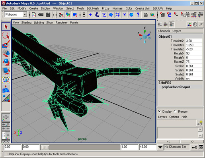The width and height of the screenshot is (205, 158).
Task: Open the animation preferences icon
Action: [x=201, y=147]
